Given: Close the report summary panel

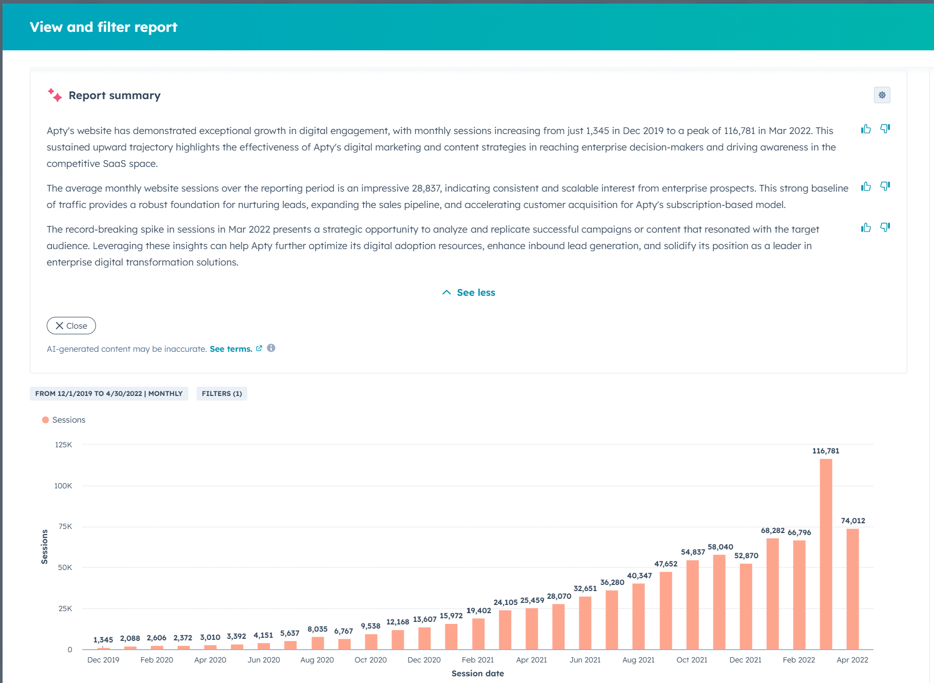Looking at the screenshot, I should click(71, 326).
